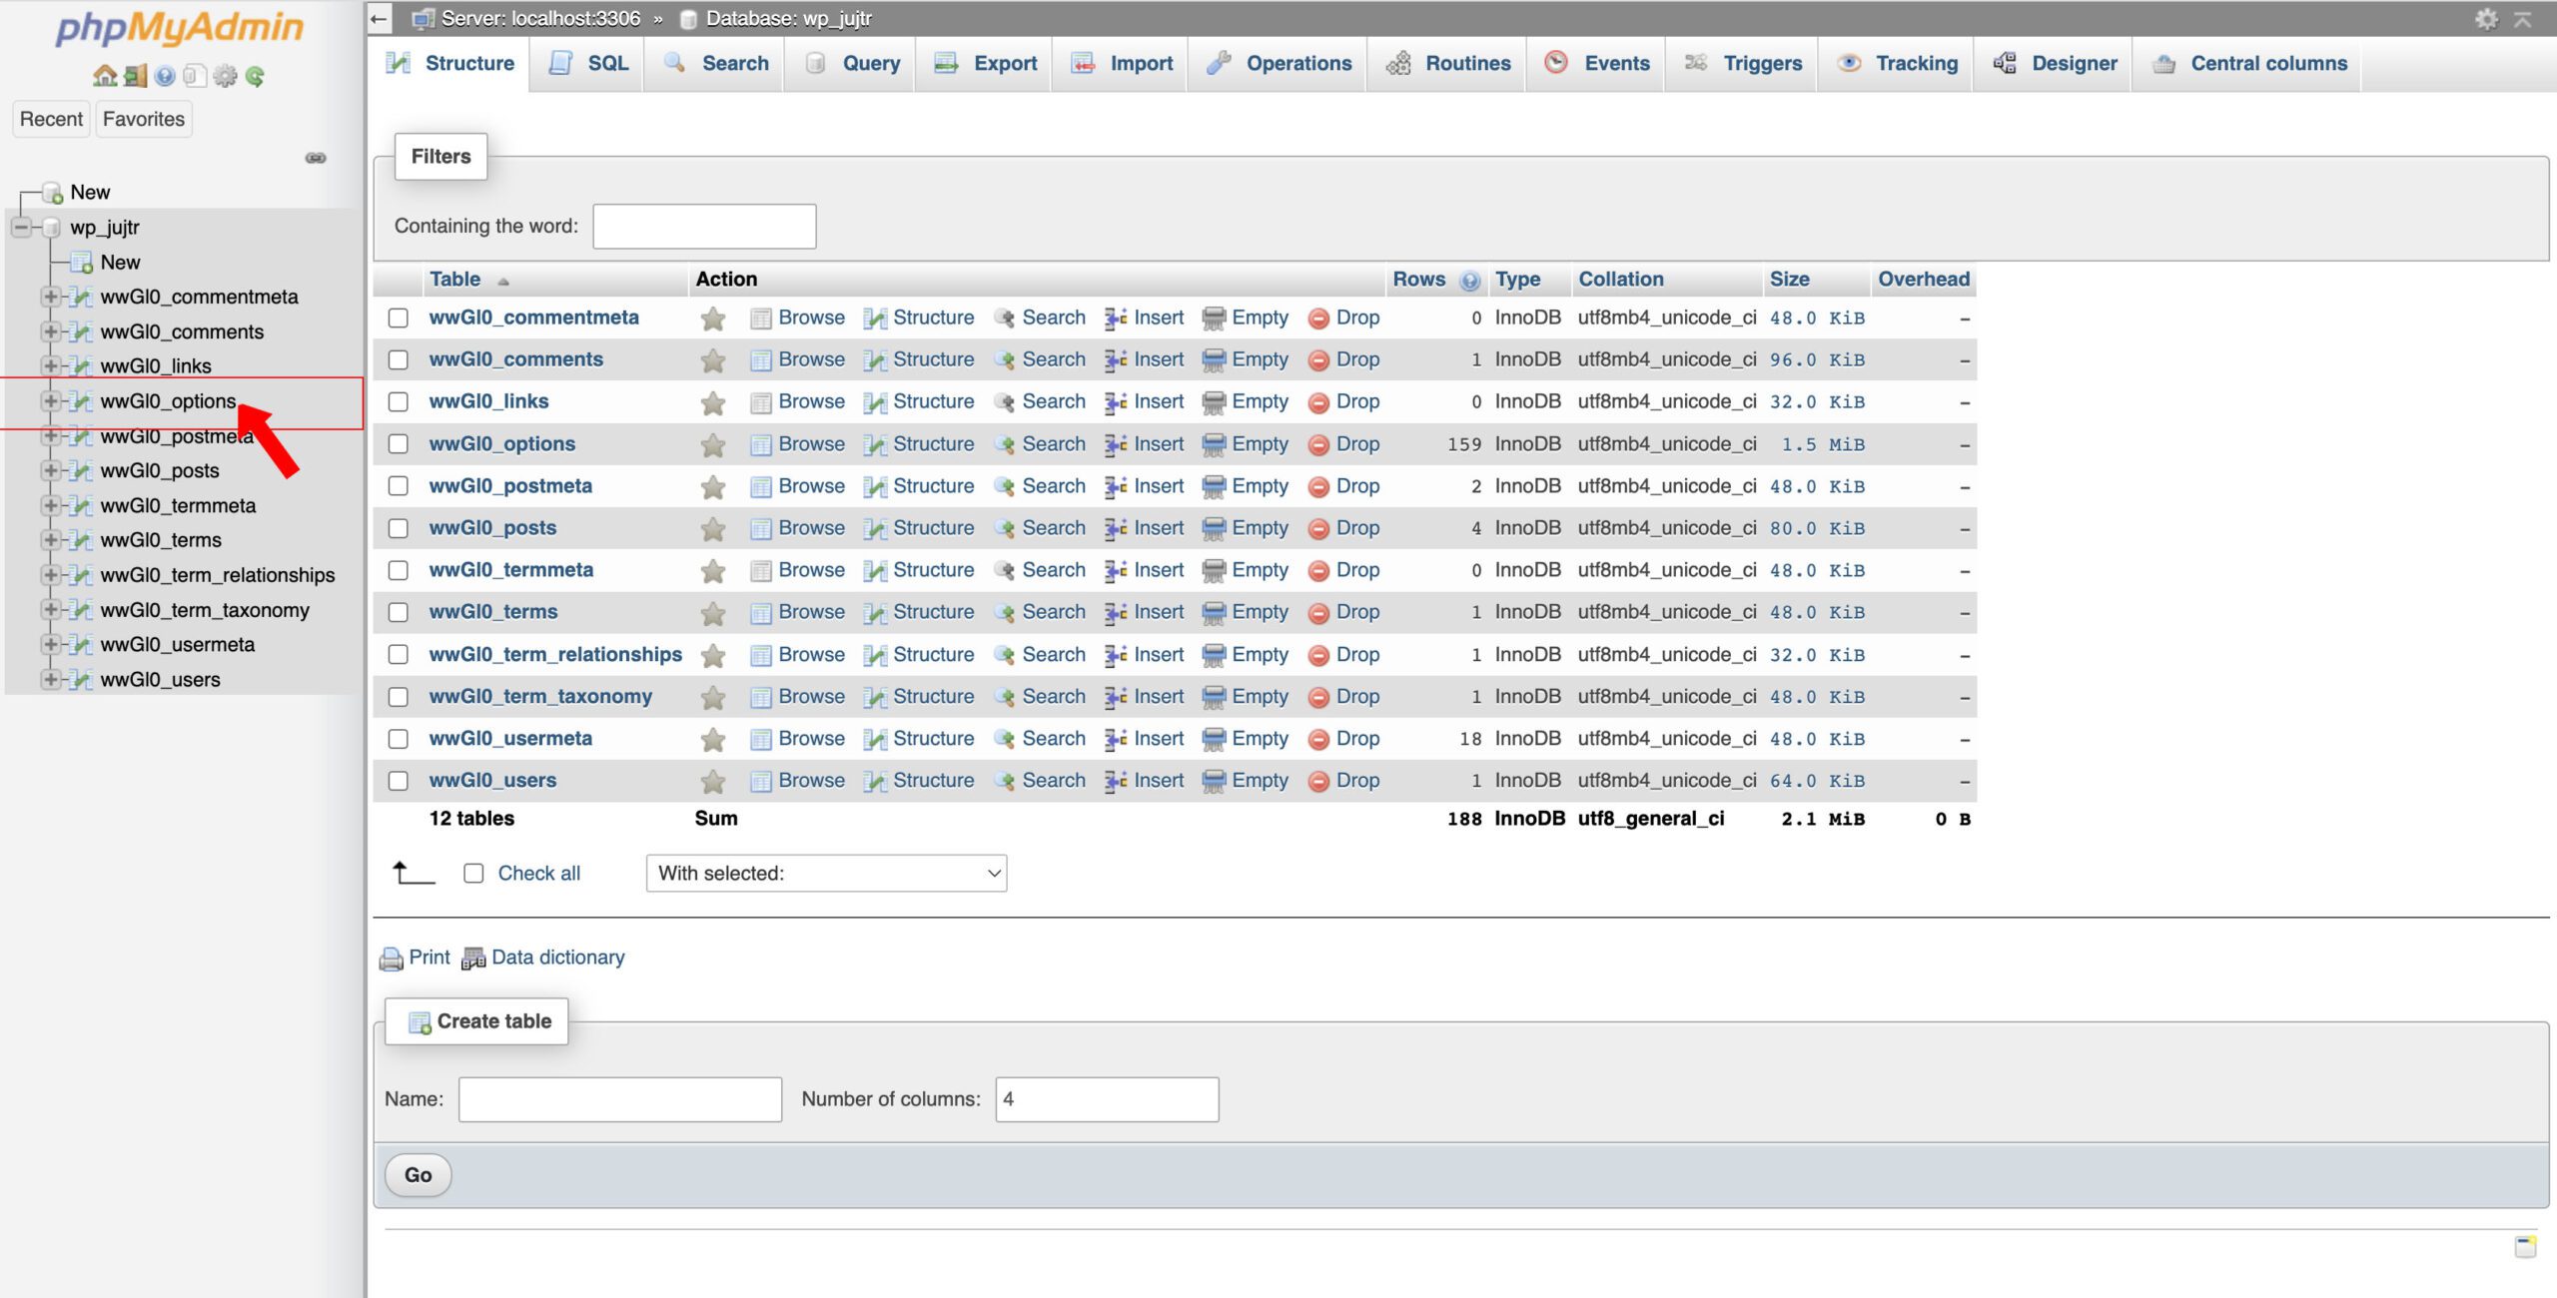Click Structure icon for wwGI0_usermeta row
2557x1298 pixels.
(875, 740)
